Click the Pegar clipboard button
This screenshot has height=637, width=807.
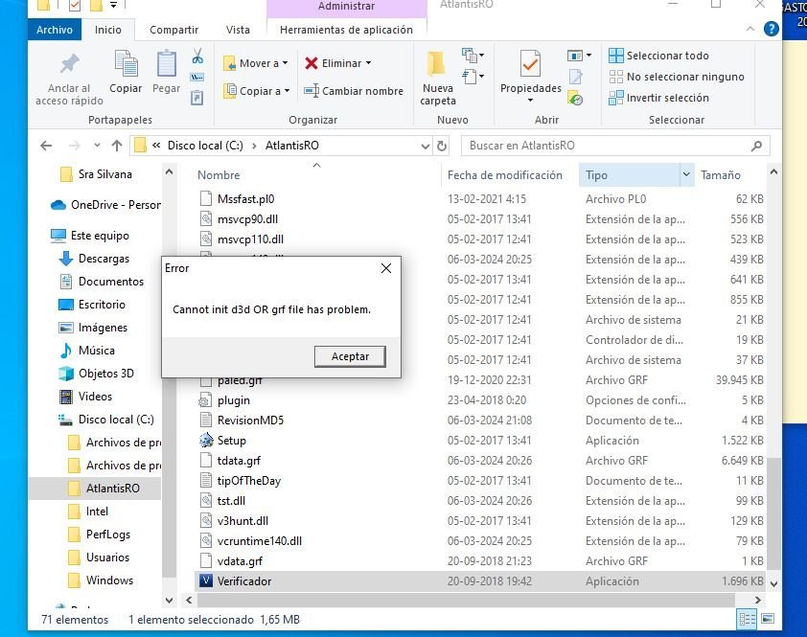[166, 73]
